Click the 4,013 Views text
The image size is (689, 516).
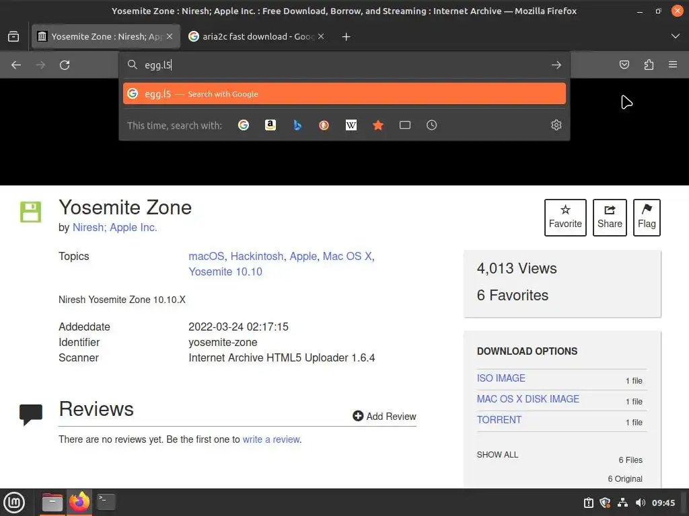point(517,268)
